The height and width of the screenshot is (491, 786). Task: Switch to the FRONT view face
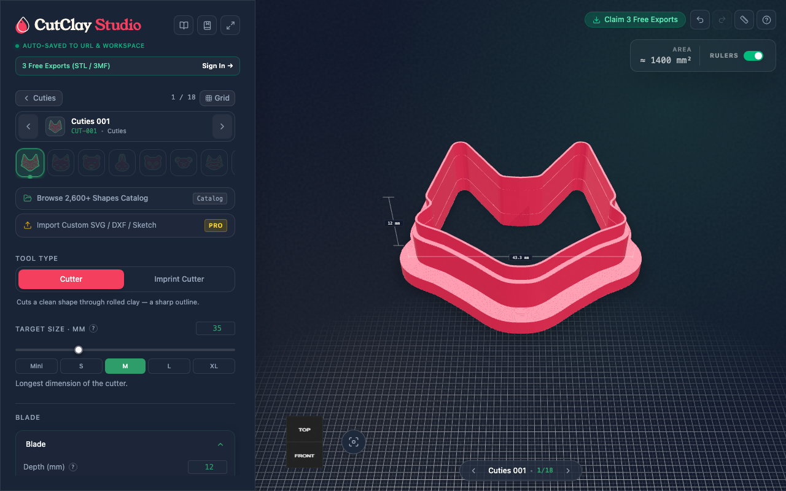point(305,455)
